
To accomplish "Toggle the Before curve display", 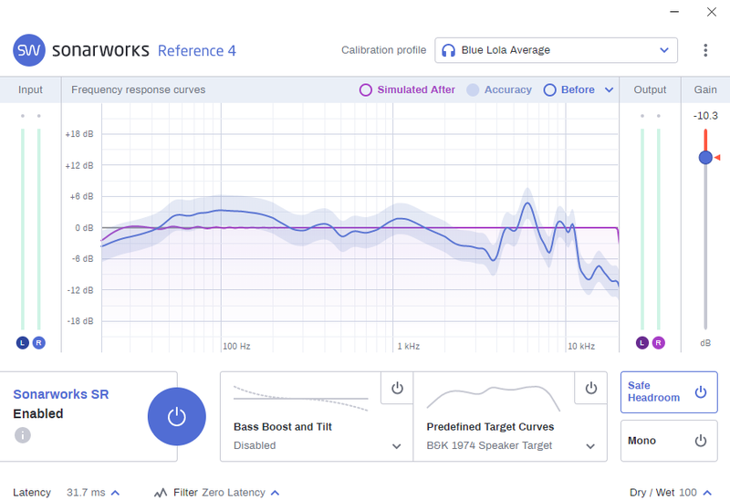I will 569,89.
